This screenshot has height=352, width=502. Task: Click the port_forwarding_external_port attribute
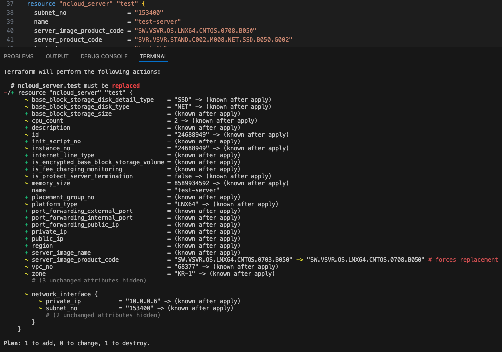[x=83, y=211]
